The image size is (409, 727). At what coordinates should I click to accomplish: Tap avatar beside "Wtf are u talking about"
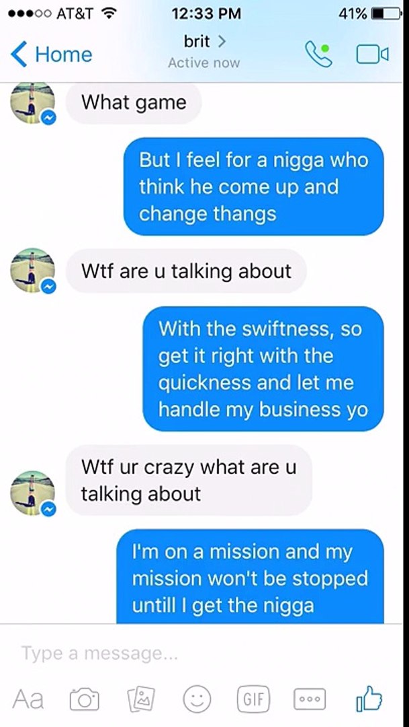tap(32, 271)
